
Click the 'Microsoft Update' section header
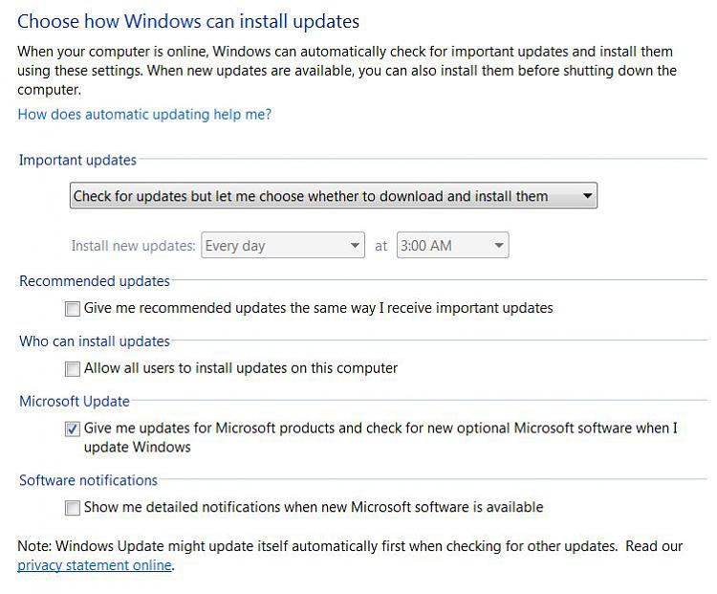[75, 402]
